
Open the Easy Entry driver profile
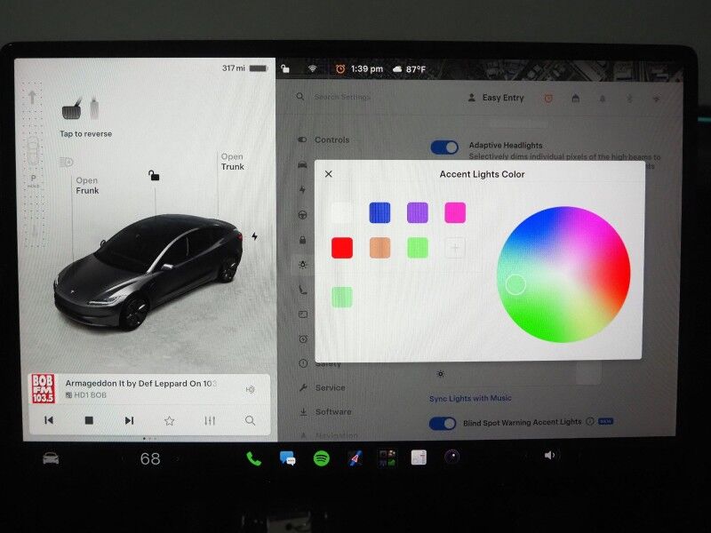496,98
